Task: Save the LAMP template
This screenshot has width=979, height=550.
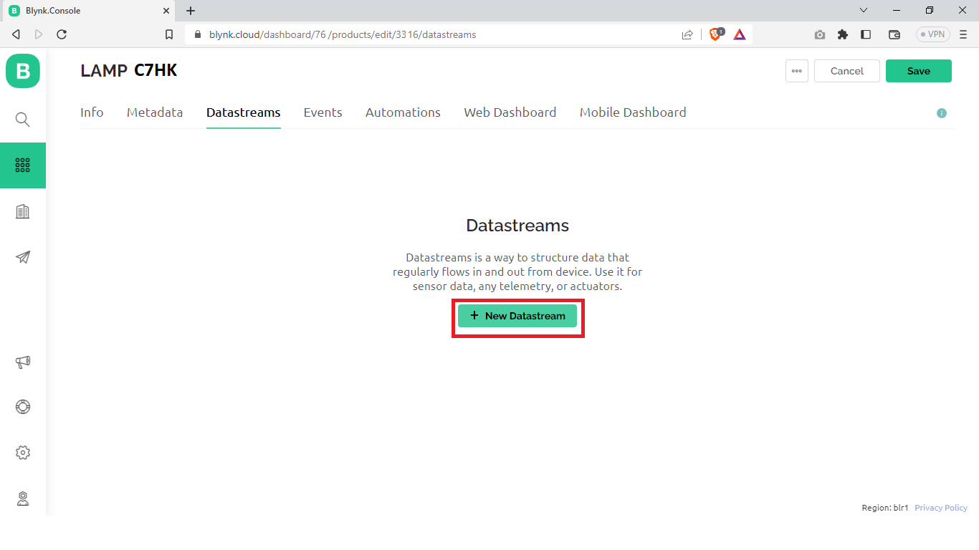Action: 919,71
